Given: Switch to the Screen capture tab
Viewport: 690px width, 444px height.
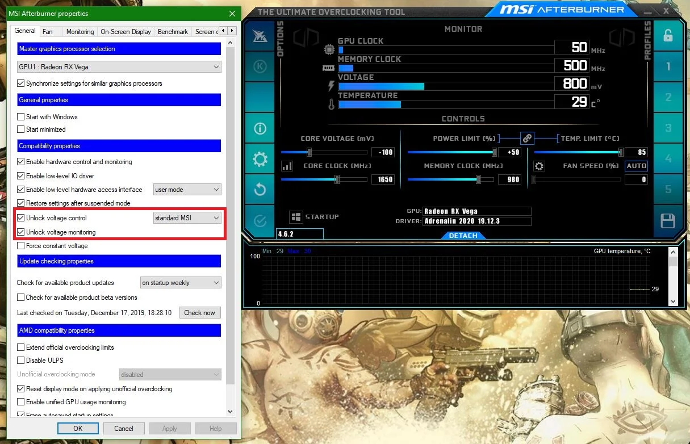Looking at the screenshot, I should tap(205, 32).
